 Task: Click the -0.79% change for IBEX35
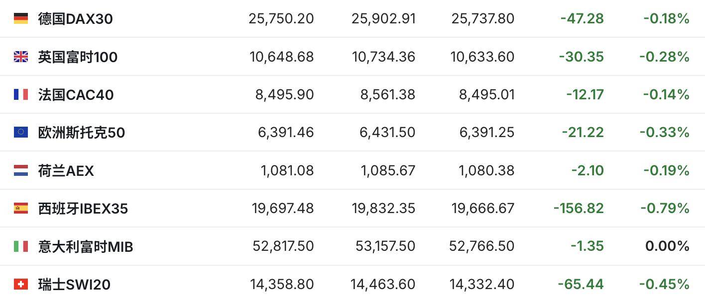(664, 208)
